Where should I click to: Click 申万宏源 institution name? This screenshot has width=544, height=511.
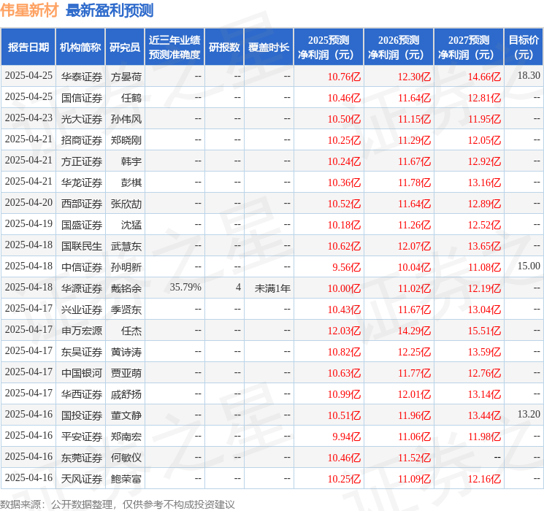[x=82, y=330]
